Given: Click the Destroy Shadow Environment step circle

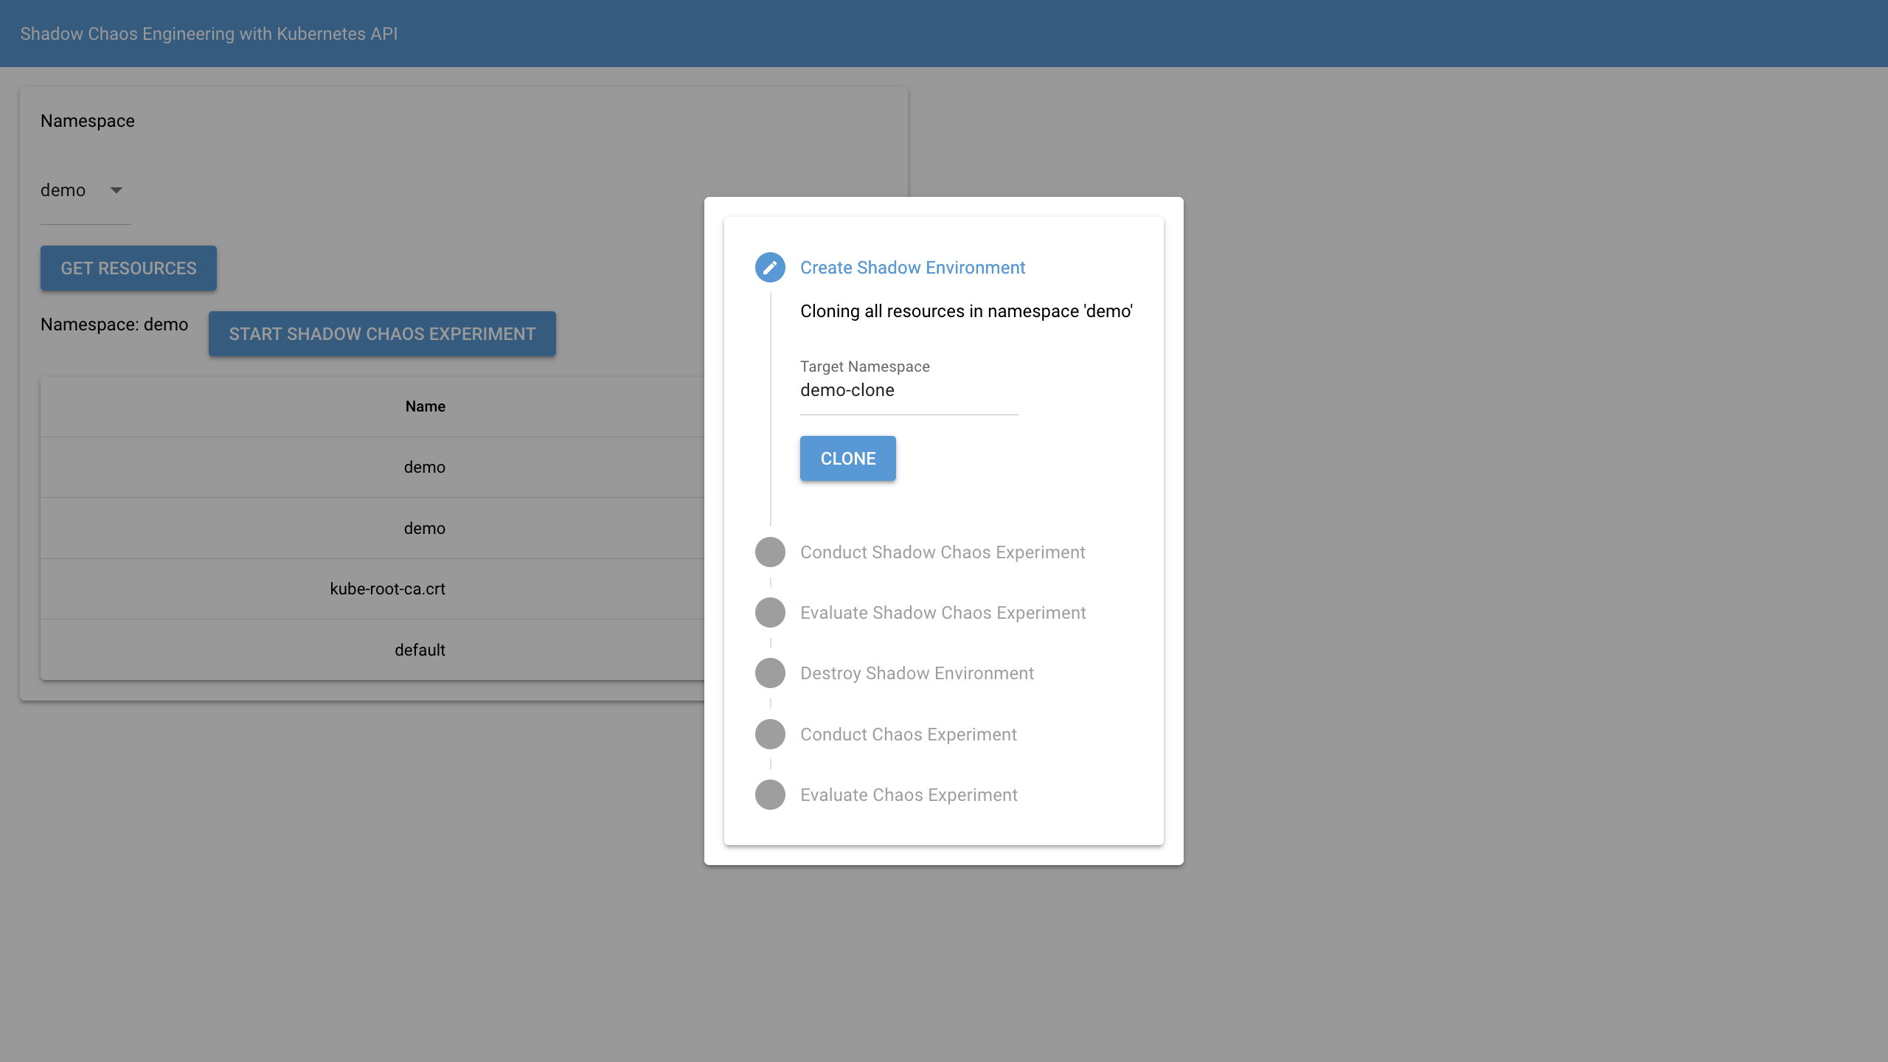Looking at the screenshot, I should pos(770,673).
